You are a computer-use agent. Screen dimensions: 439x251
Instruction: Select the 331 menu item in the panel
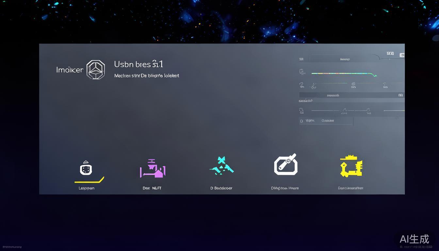point(301,59)
